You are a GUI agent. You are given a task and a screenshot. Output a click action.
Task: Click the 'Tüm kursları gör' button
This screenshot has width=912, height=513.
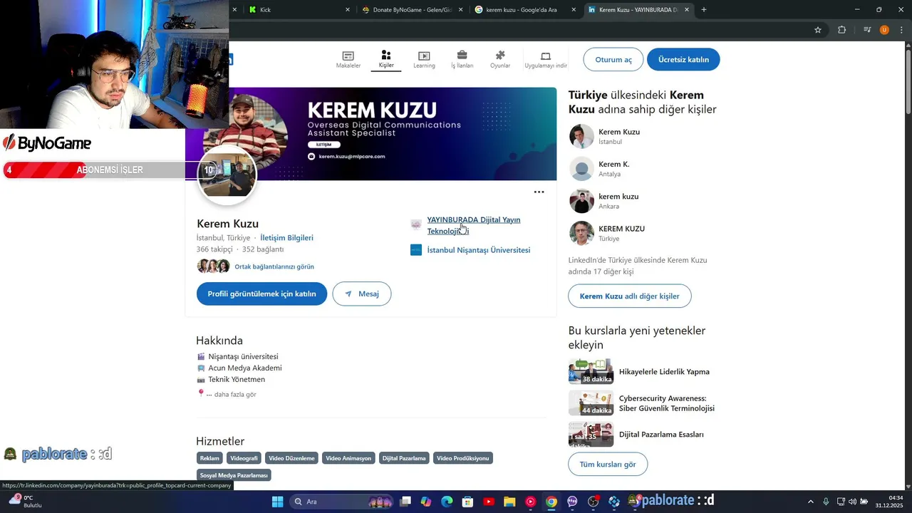608,464
